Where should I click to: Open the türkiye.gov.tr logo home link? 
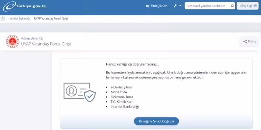24,6
